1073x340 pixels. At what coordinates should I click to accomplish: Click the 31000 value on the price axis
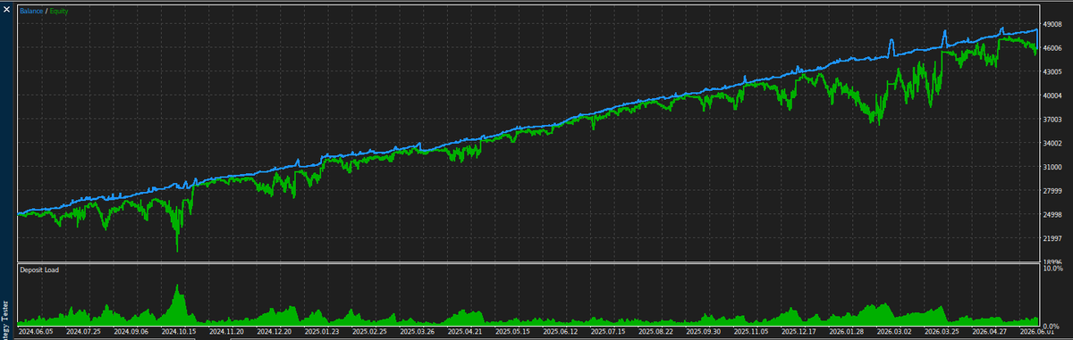click(1052, 167)
